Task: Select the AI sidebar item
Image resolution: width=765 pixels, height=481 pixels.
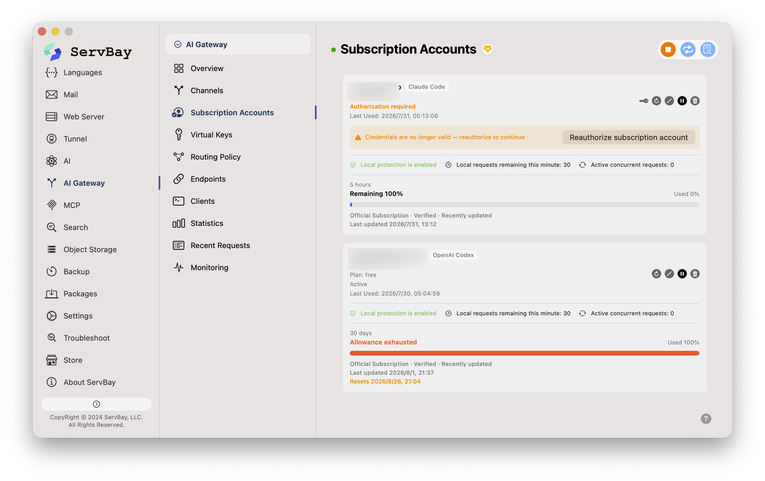Action: click(67, 161)
